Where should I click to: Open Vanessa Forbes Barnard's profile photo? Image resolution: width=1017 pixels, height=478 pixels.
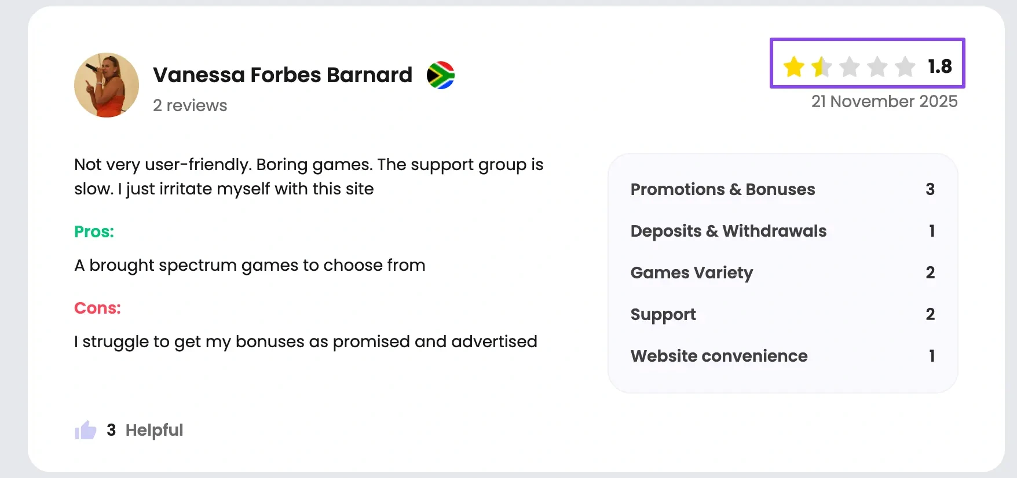(107, 85)
